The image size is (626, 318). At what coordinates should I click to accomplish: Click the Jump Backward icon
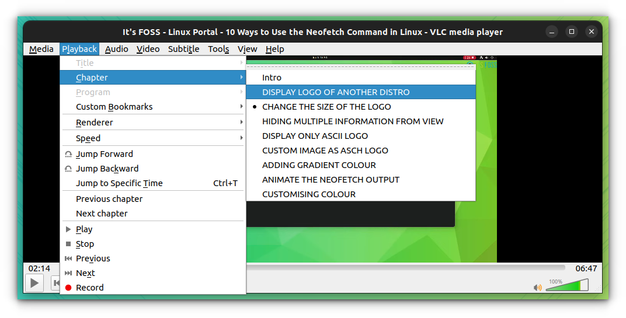(x=68, y=169)
